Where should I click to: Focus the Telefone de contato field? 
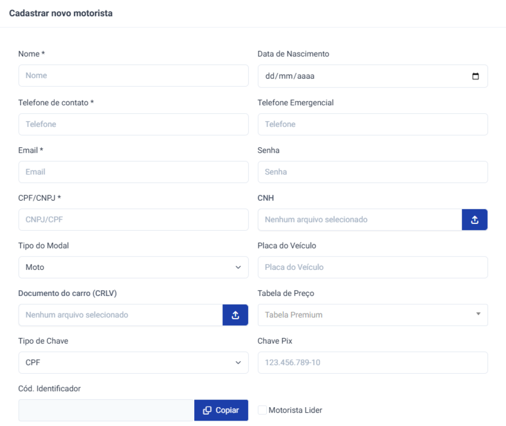[133, 125]
